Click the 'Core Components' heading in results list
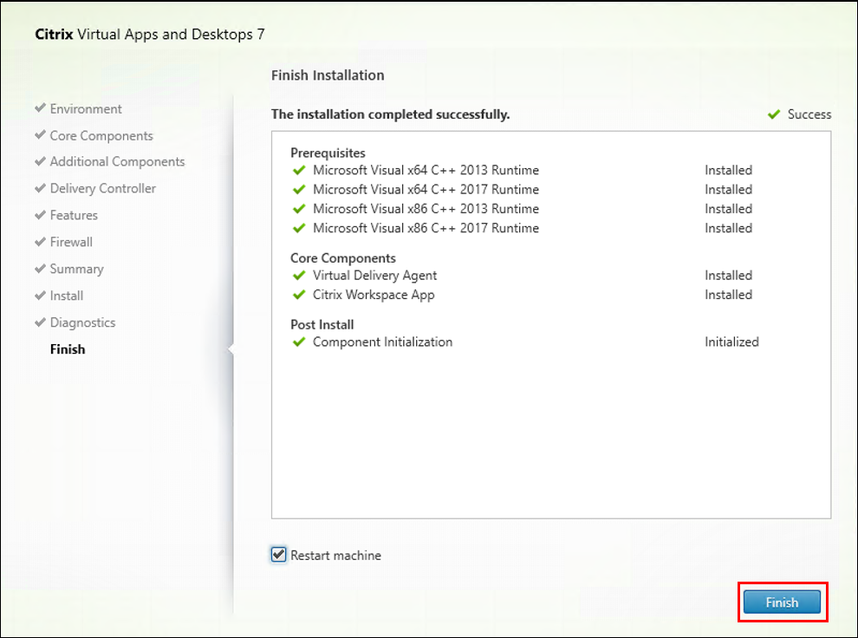The height and width of the screenshot is (638, 858). tap(343, 258)
